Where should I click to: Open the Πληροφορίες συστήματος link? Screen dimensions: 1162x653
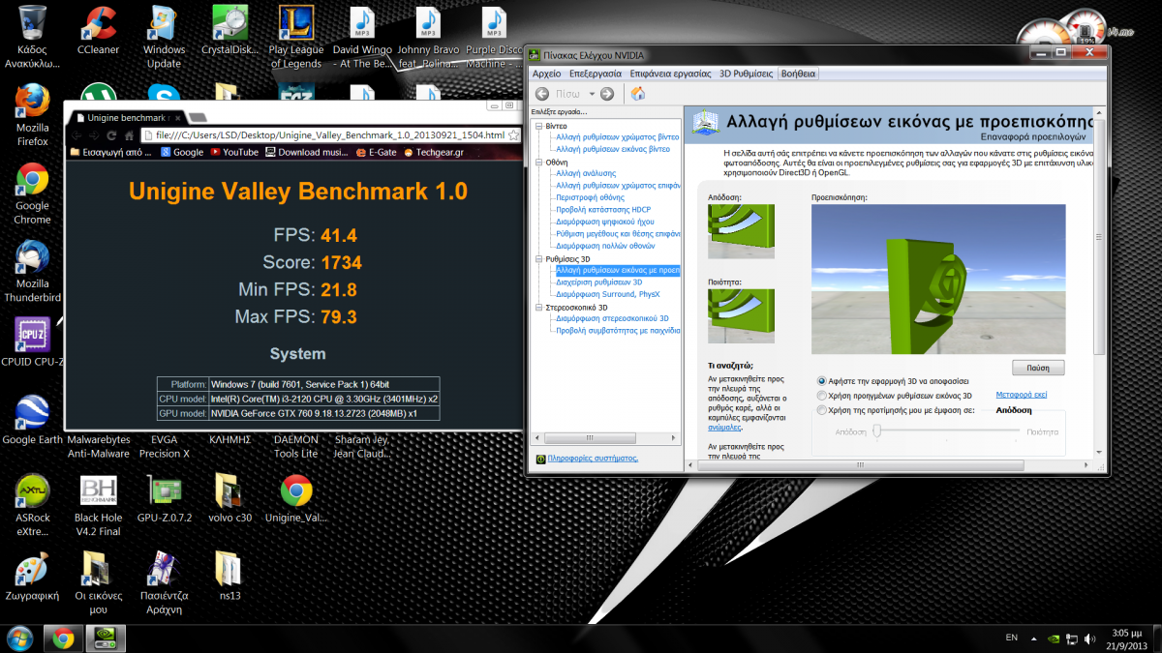coord(593,458)
